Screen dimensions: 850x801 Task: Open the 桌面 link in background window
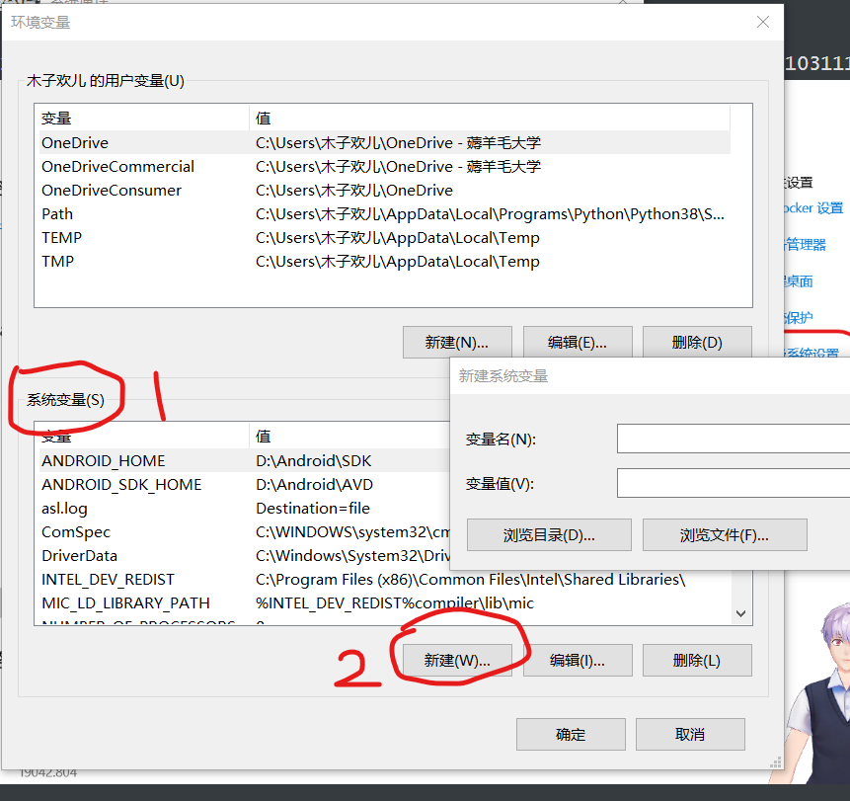point(799,281)
